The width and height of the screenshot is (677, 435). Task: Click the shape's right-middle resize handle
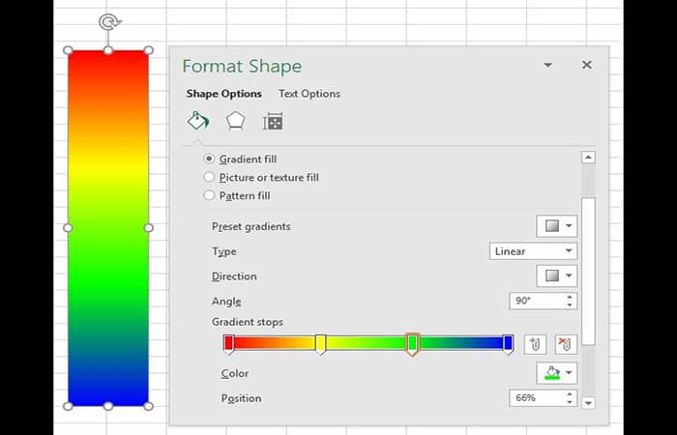pos(149,227)
